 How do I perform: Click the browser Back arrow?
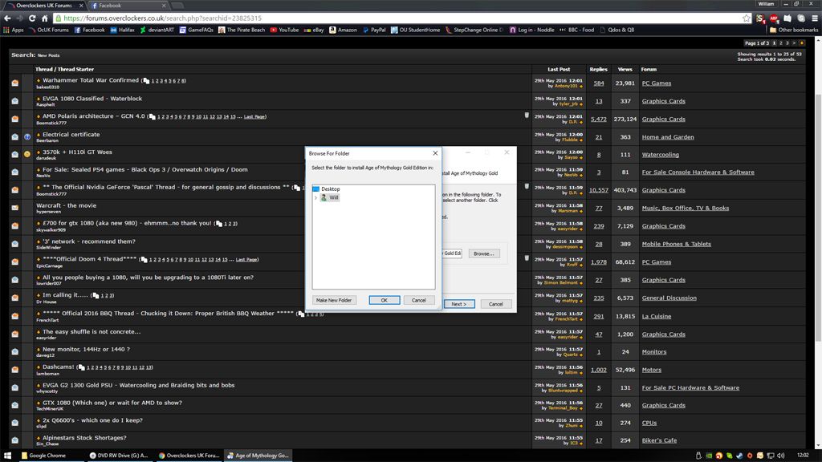click(7, 18)
